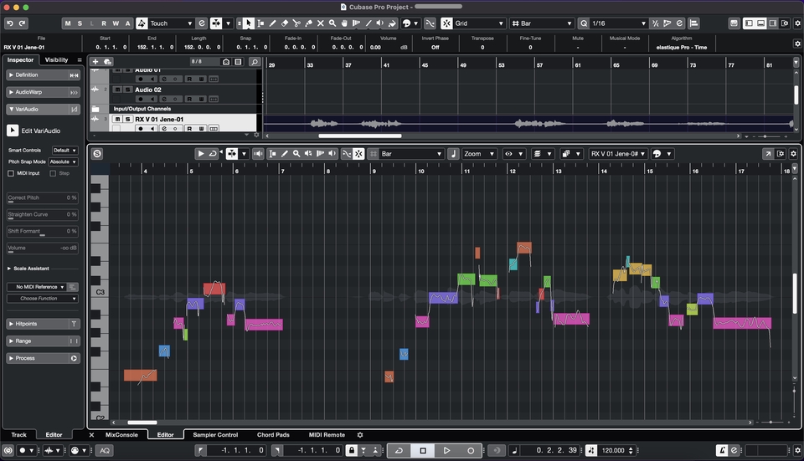Select the Color paint bucket tool
Viewport: 804px width, 461px height.
pyautogui.click(x=392, y=23)
